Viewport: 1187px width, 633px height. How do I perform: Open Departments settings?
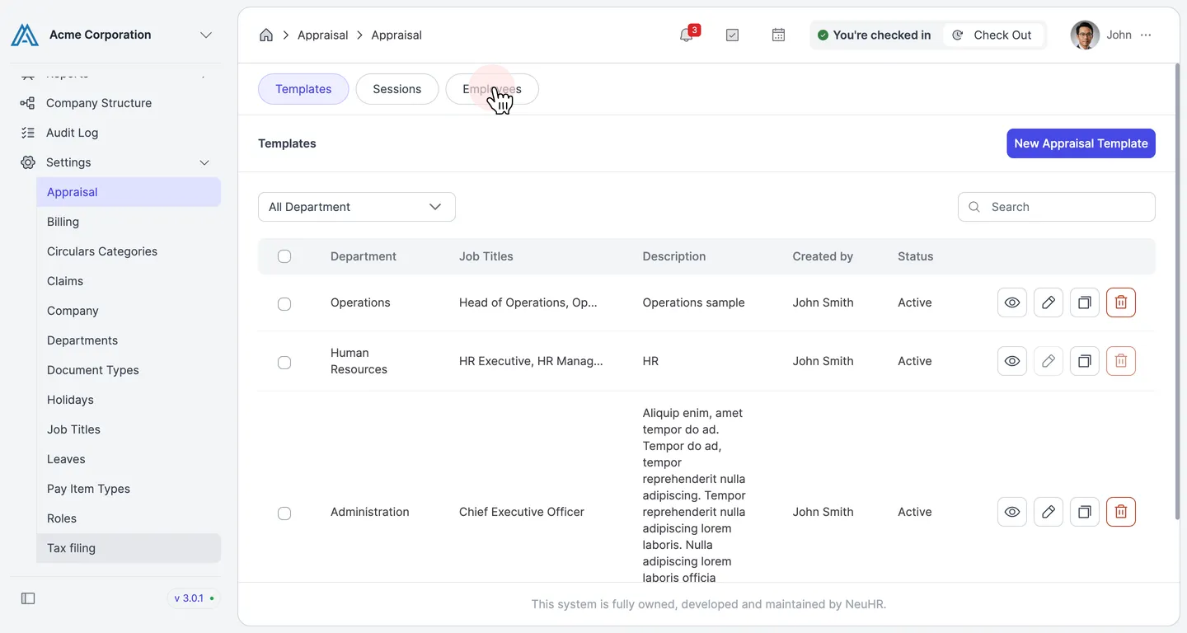pyautogui.click(x=129, y=340)
